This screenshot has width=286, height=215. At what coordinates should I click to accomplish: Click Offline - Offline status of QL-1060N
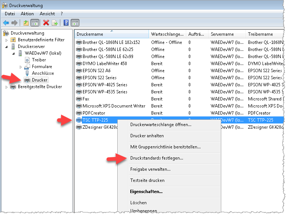(x=166, y=42)
